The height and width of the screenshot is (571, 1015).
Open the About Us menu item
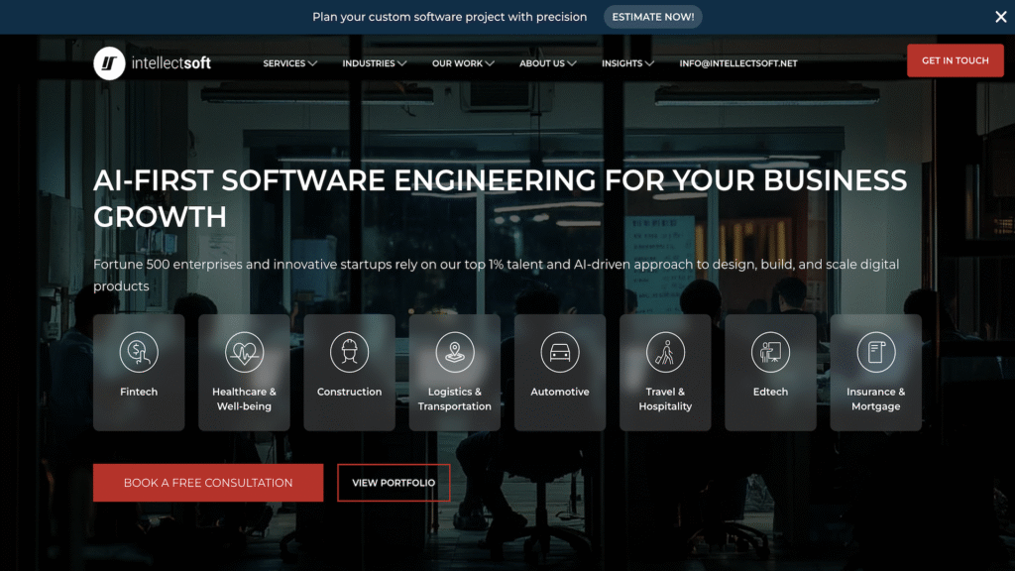(x=547, y=63)
